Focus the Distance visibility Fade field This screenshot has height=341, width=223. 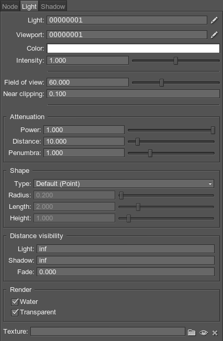pos(126,272)
